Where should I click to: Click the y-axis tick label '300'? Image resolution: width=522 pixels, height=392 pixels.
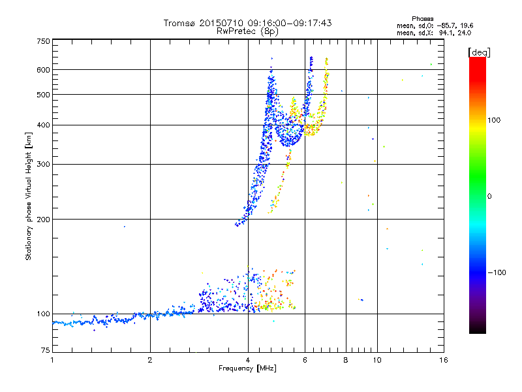[x=43, y=164]
